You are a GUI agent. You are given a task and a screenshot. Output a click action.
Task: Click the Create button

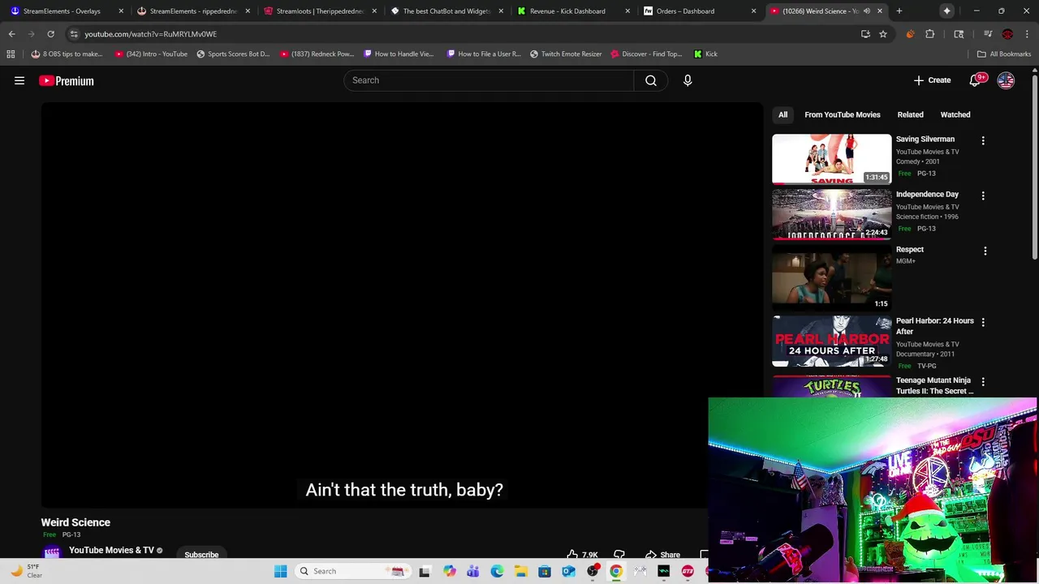tap(932, 80)
